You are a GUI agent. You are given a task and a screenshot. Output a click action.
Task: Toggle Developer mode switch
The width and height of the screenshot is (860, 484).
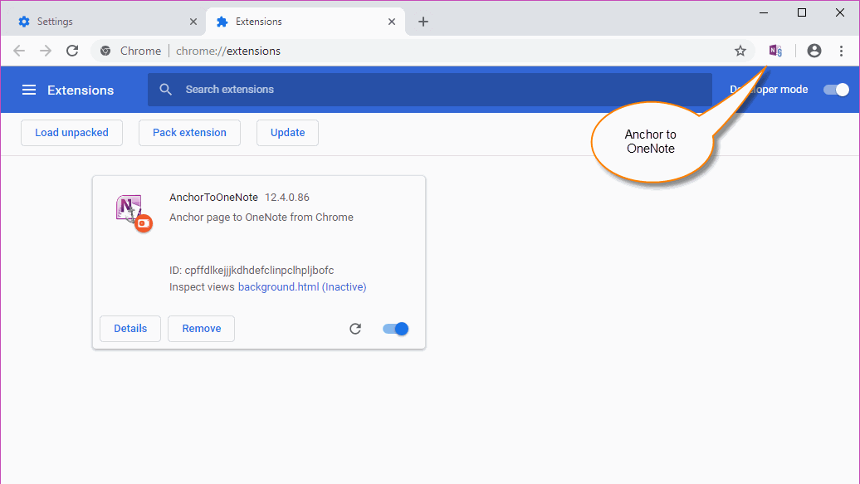point(836,90)
